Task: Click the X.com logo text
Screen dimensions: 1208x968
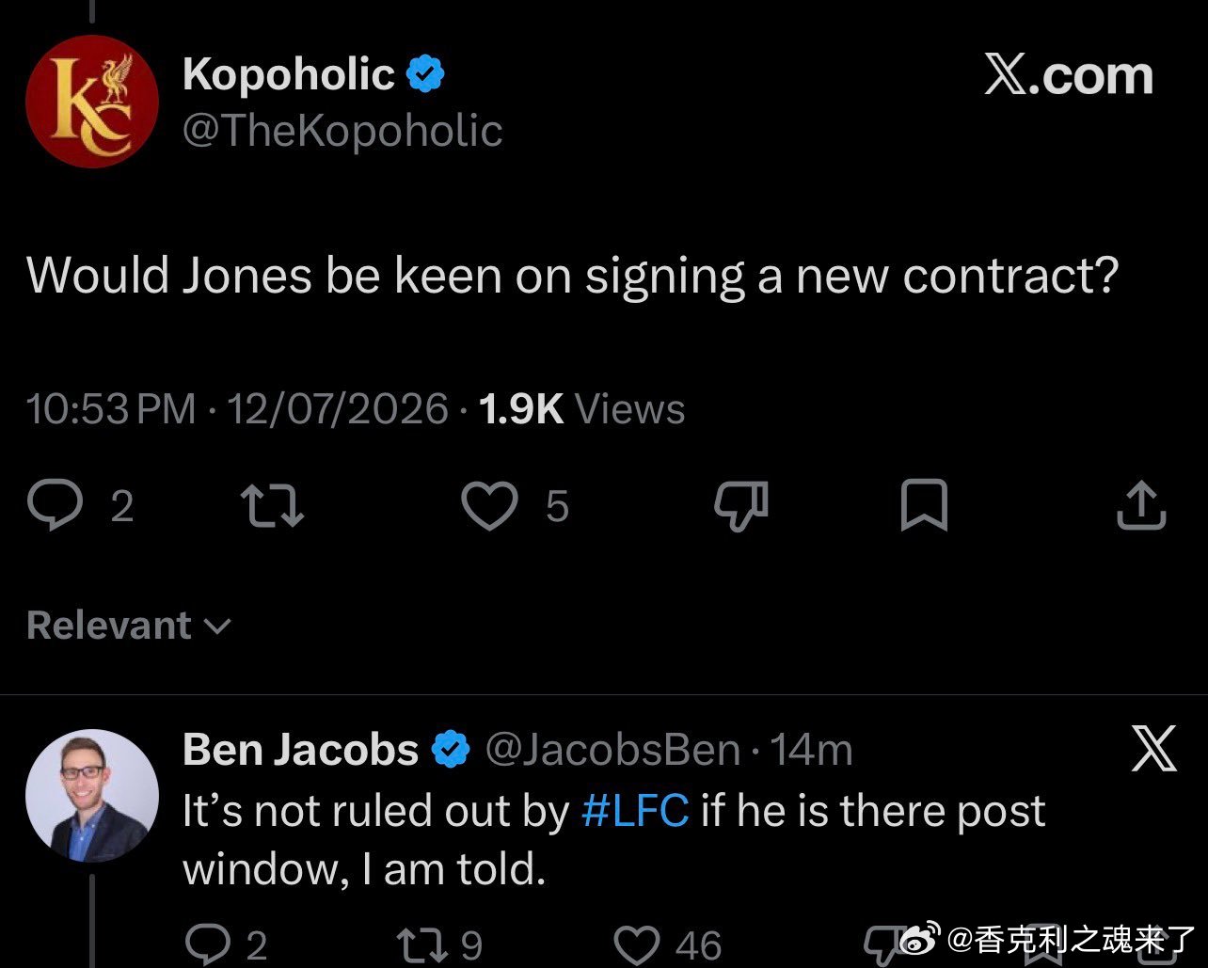Action: (x=1069, y=75)
